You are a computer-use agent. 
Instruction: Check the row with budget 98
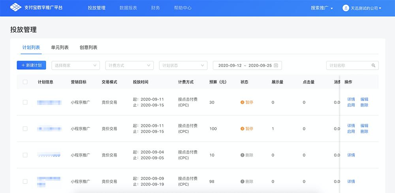tap(25, 182)
